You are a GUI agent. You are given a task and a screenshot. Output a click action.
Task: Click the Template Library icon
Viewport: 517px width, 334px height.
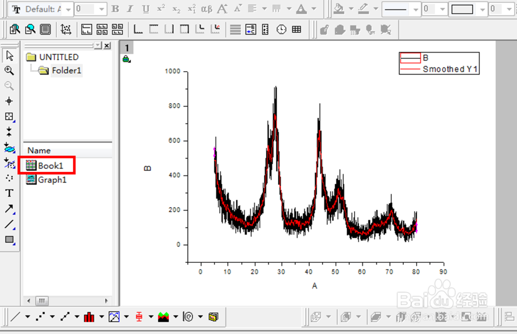click(214, 317)
